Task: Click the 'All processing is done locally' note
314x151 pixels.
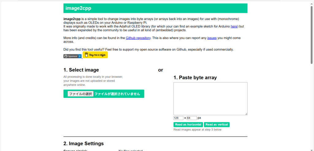Action: (x=93, y=81)
